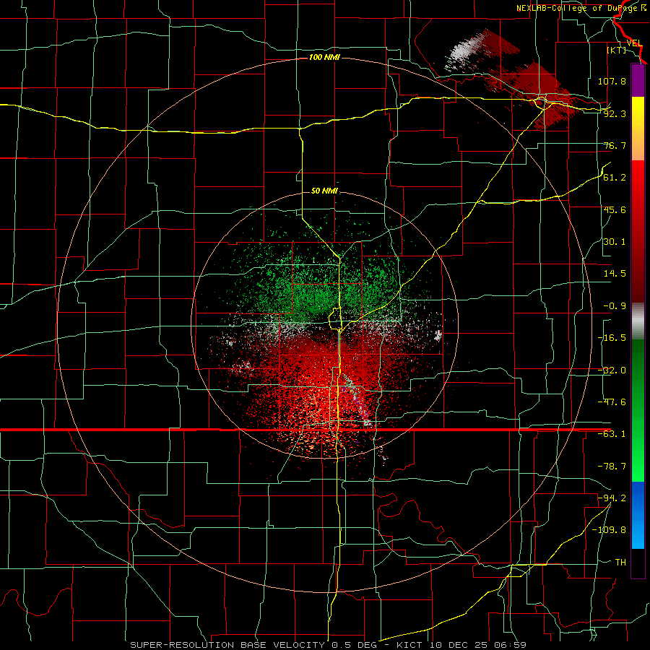Click the -109.8 value on velocity scale
650x650 pixels.
(x=610, y=530)
